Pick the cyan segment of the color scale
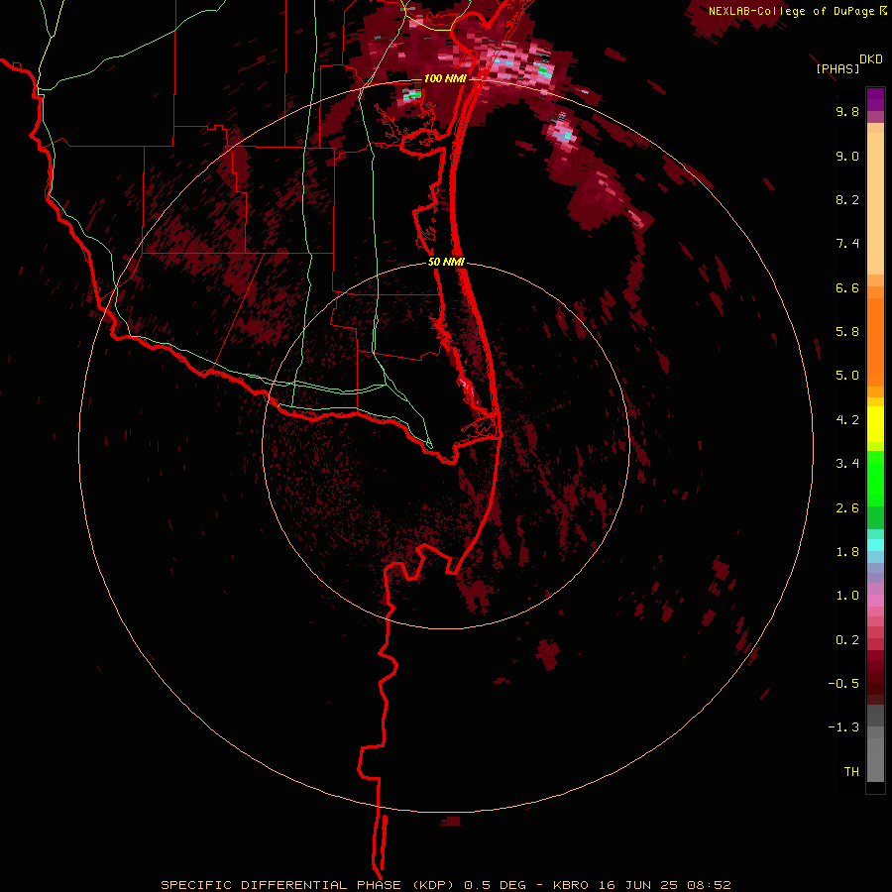892x892 pixels. point(875,545)
